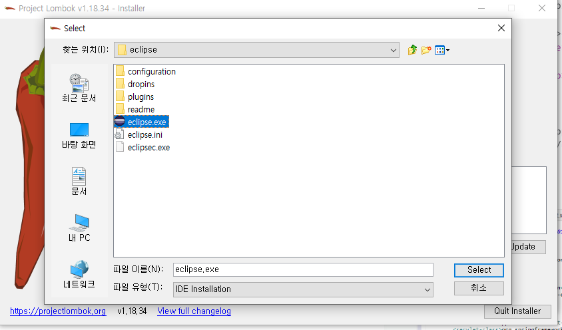Select the eclipsec.exe file

point(142,147)
